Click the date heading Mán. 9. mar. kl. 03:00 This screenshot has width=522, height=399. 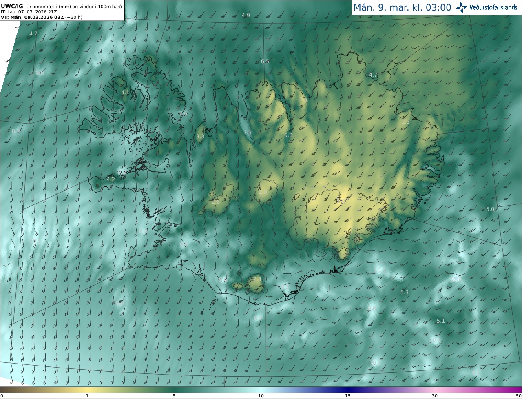402,7
